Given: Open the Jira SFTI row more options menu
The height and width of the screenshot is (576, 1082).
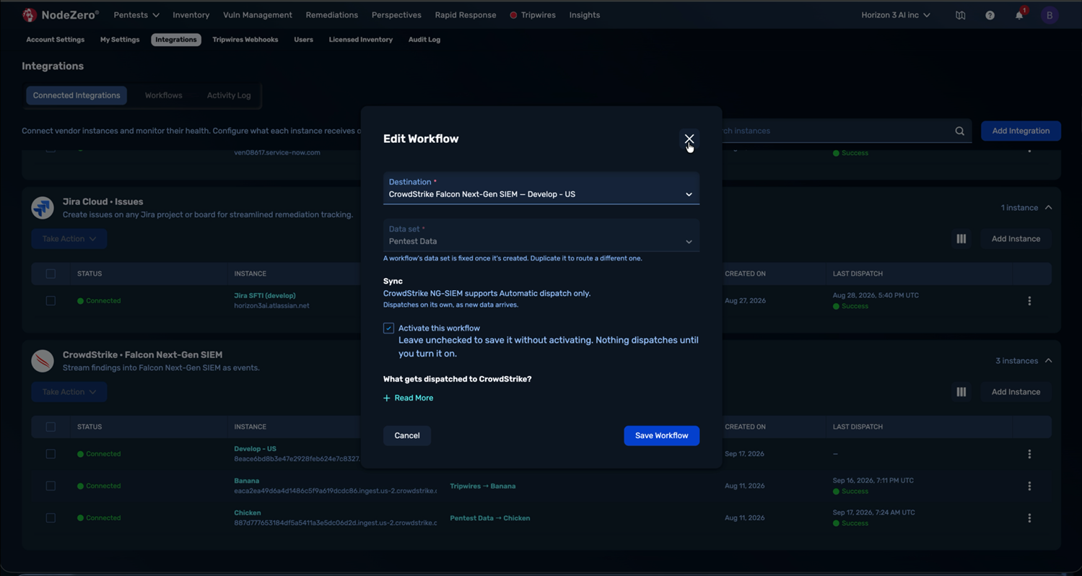Looking at the screenshot, I should [x=1029, y=301].
